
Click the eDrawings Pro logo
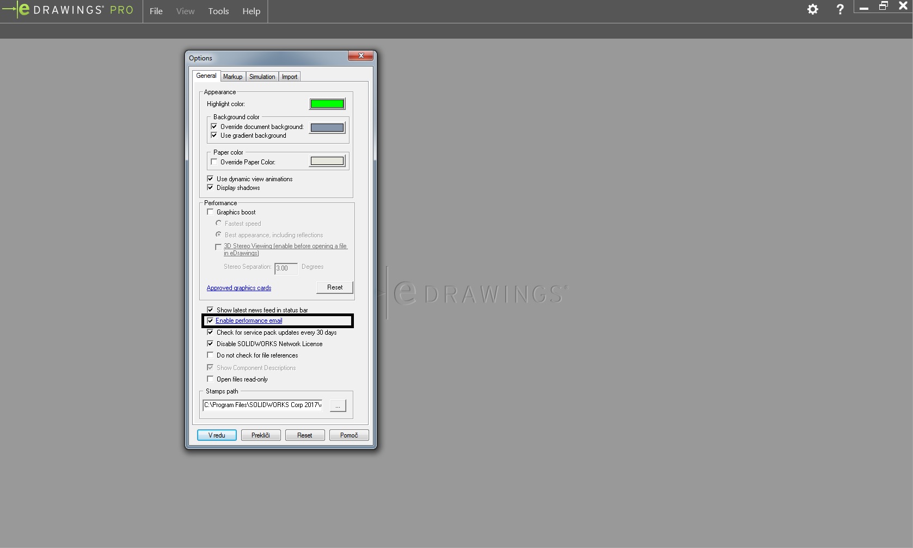click(x=69, y=10)
